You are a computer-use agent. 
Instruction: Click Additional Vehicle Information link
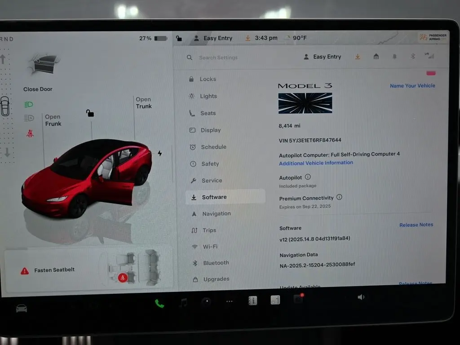pos(316,163)
